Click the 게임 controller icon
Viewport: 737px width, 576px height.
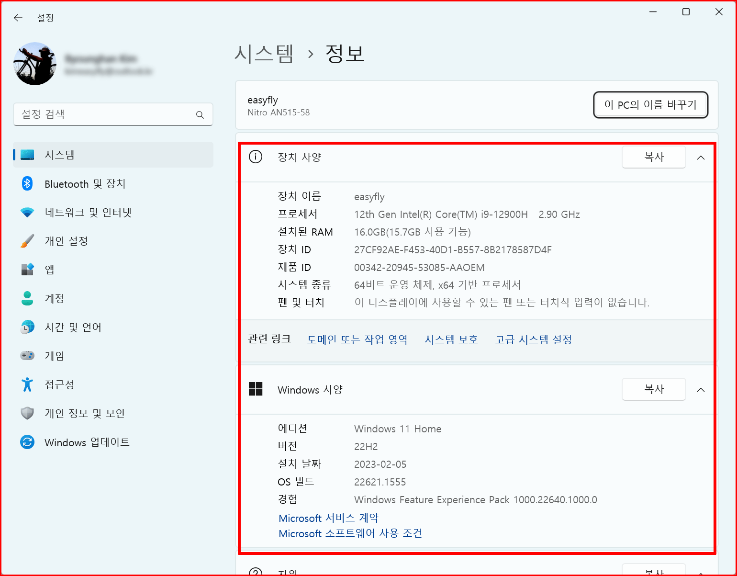(27, 356)
